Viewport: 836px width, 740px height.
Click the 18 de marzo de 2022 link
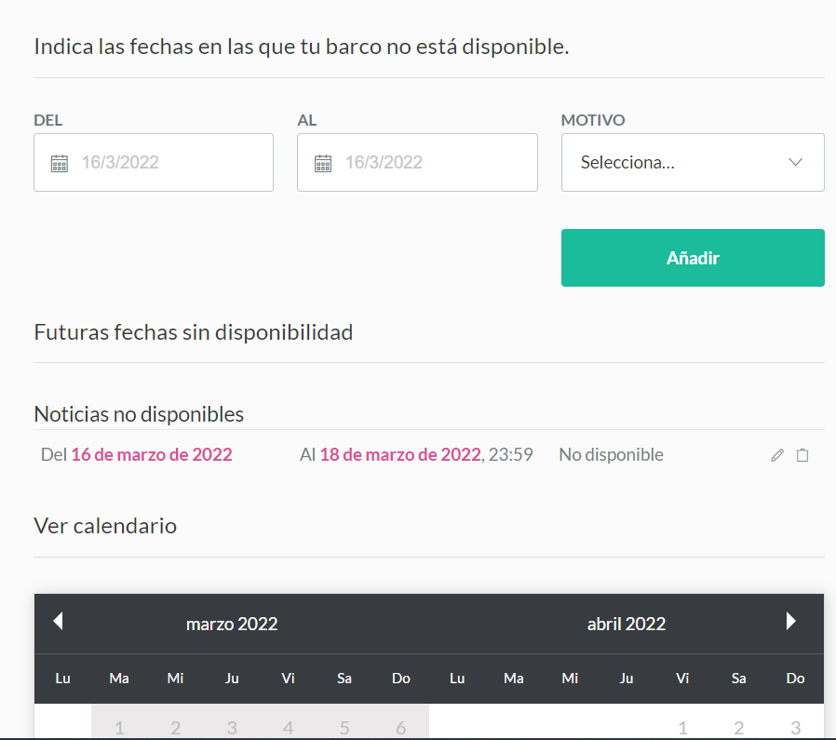click(399, 455)
